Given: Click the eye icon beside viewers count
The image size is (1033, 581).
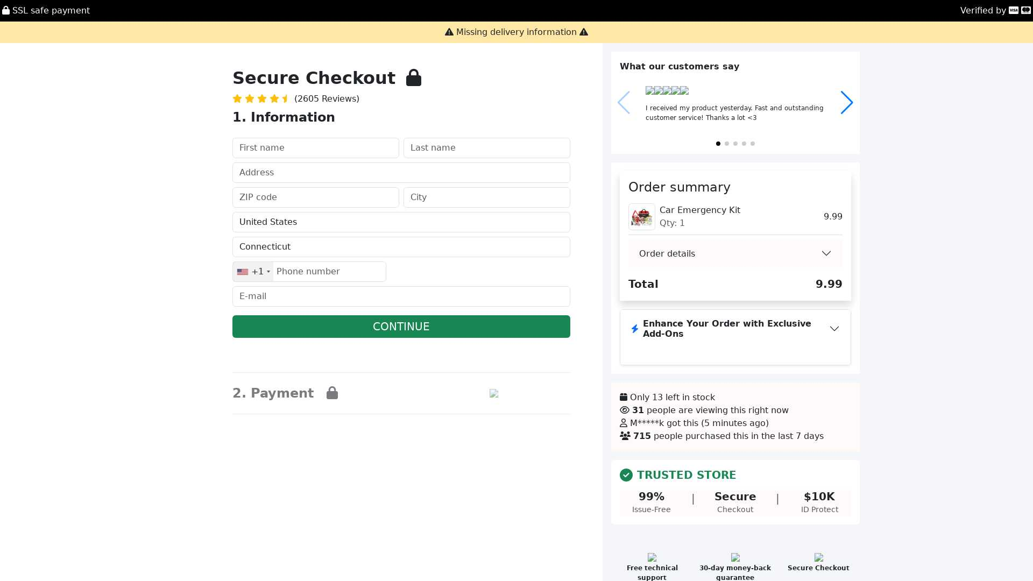Looking at the screenshot, I should pyautogui.click(x=625, y=410).
